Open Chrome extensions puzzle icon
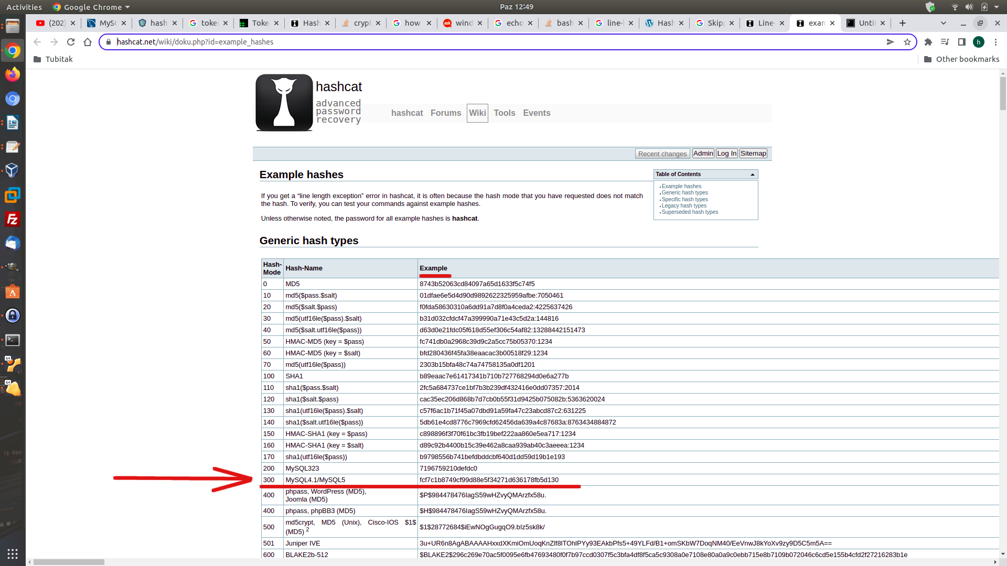This screenshot has height=566, width=1007. 928,42
